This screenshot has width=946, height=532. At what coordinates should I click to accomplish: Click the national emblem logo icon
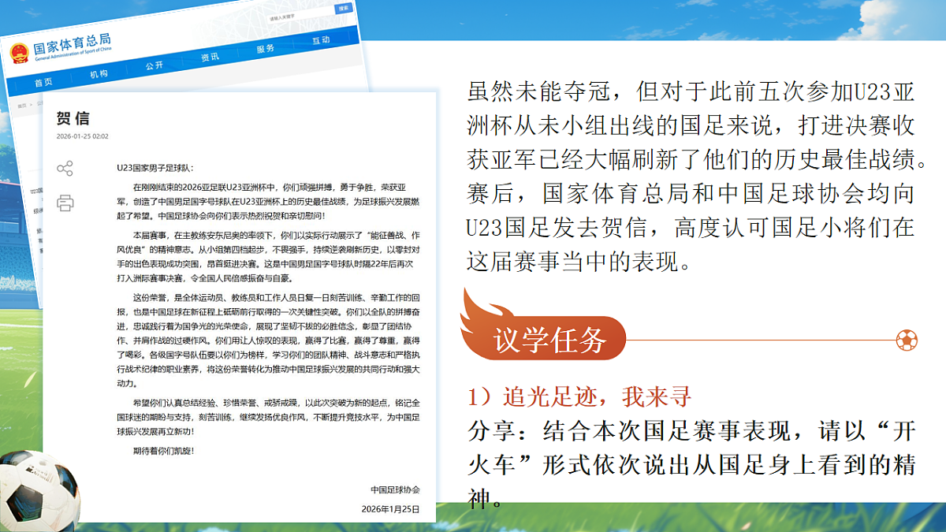19,54
